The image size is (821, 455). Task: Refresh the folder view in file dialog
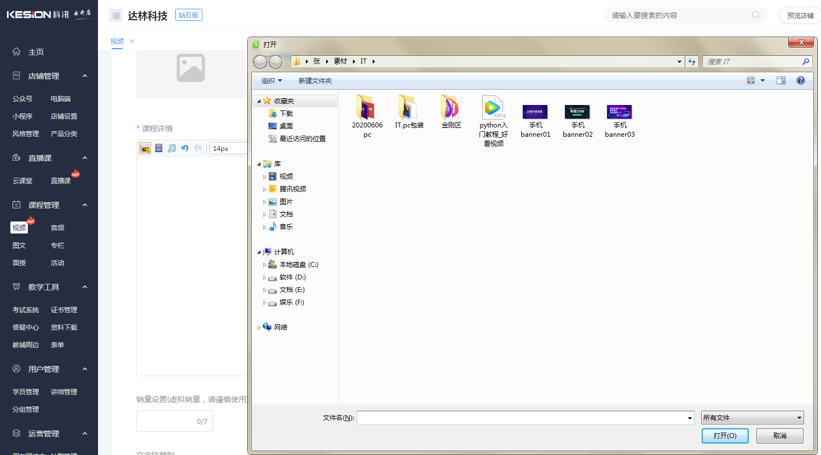point(692,61)
